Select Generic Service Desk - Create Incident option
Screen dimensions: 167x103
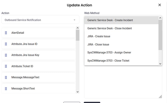point(110,20)
